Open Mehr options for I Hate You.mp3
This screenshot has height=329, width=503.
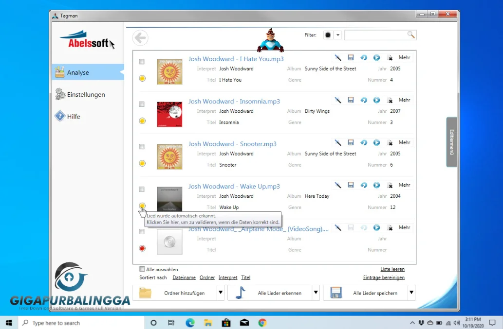pyautogui.click(x=405, y=57)
